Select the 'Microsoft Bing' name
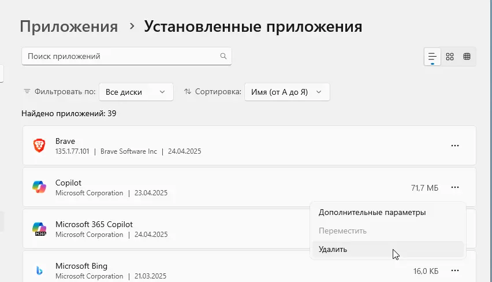 pyautogui.click(x=81, y=266)
